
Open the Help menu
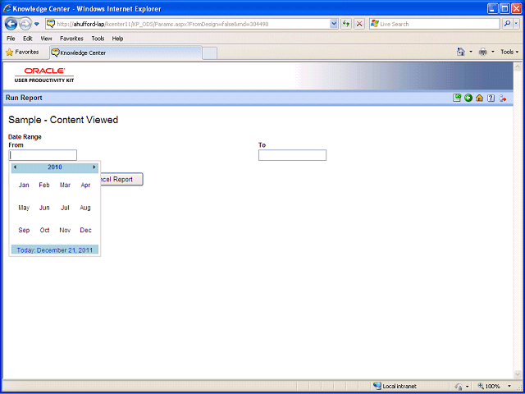(x=117, y=39)
